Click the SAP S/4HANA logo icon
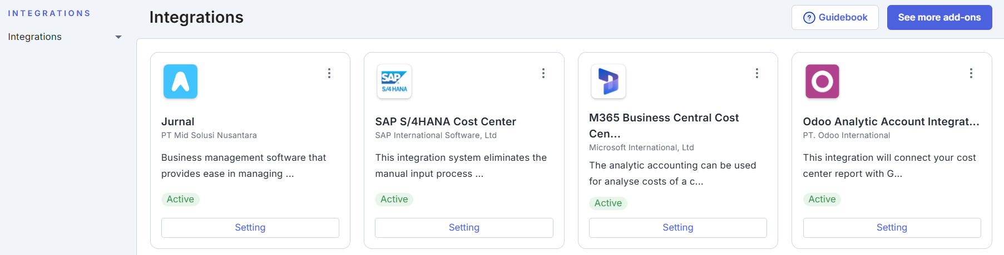 point(394,81)
